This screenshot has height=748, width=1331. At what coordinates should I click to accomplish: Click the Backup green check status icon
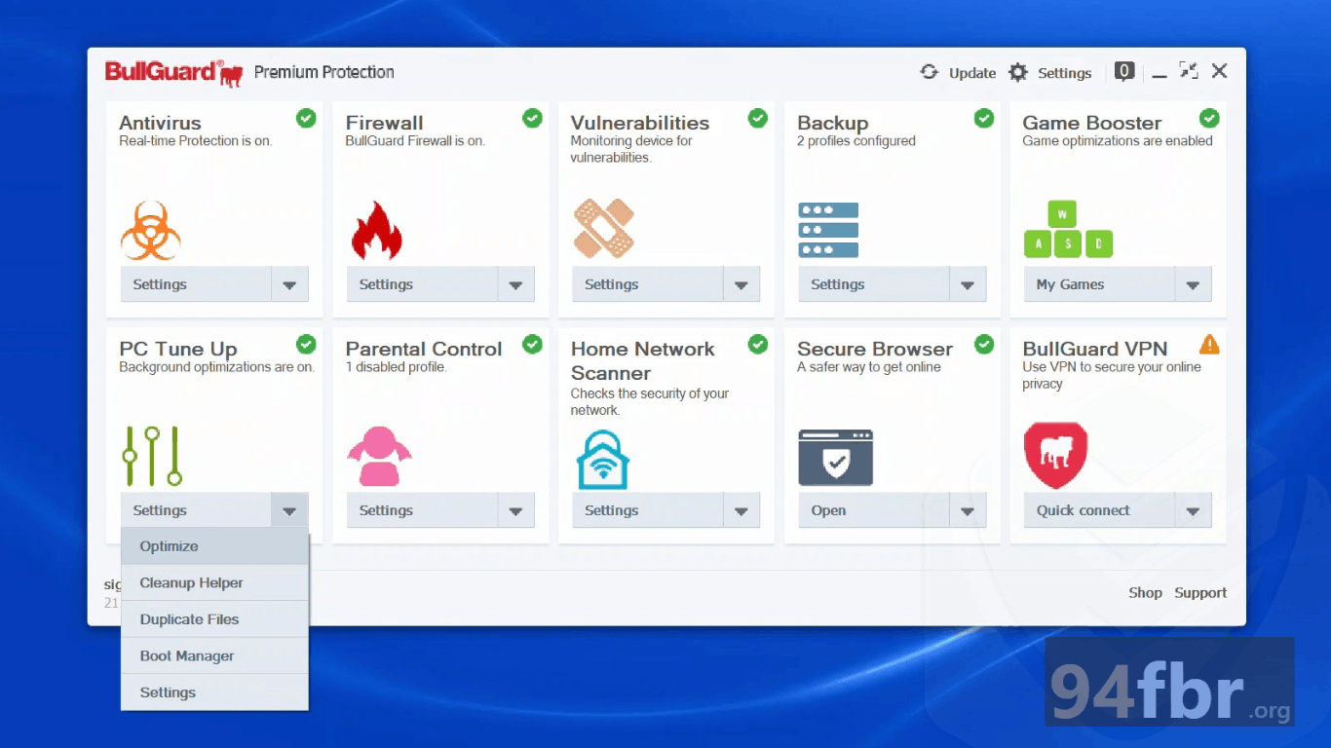[984, 118]
